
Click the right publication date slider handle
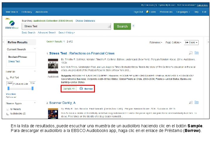point(33,88)
